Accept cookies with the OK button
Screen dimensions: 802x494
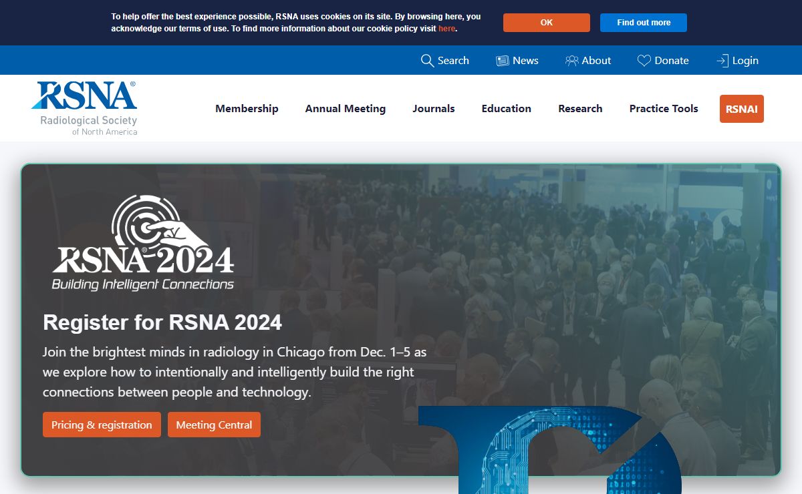(x=547, y=23)
